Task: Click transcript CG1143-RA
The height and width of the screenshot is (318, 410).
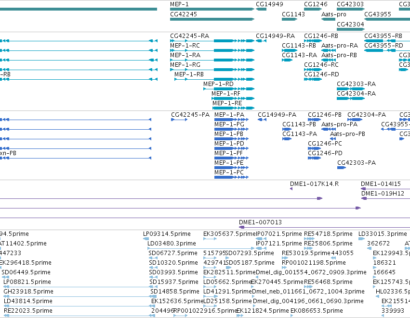Action: (287, 60)
